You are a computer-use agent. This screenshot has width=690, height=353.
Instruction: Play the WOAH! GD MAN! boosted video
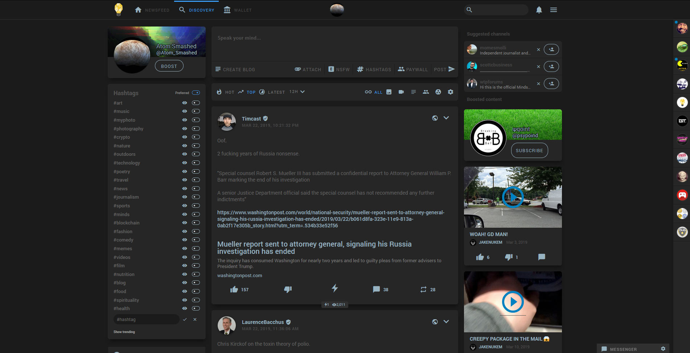(x=513, y=197)
